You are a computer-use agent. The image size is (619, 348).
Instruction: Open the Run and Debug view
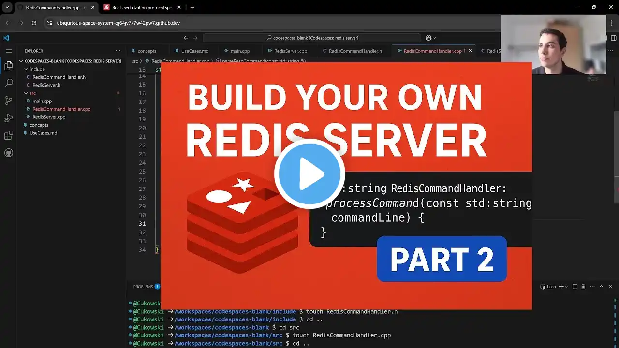point(8,118)
